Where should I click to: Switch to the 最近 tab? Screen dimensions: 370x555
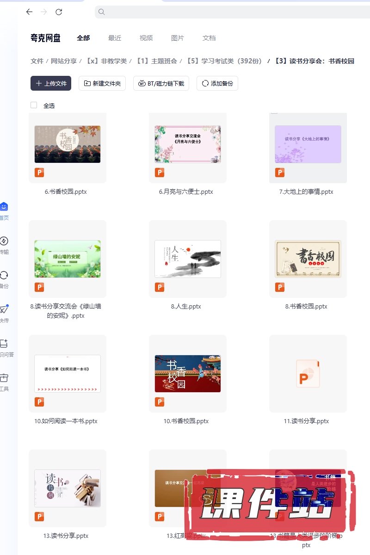point(115,38)
